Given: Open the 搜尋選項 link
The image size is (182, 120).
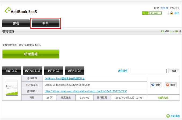Looking at the screenshot, I should click(x=123, y=71).
